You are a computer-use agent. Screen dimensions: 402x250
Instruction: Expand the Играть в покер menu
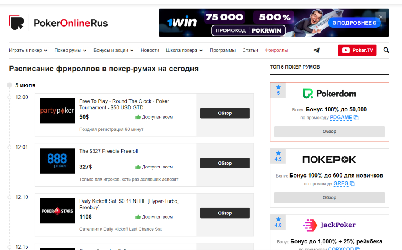(x=28, y=50)
